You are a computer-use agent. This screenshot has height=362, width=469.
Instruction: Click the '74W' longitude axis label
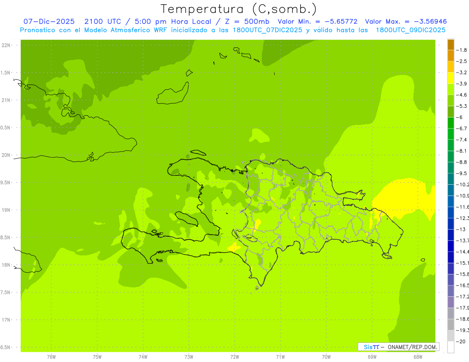(143, 357)
